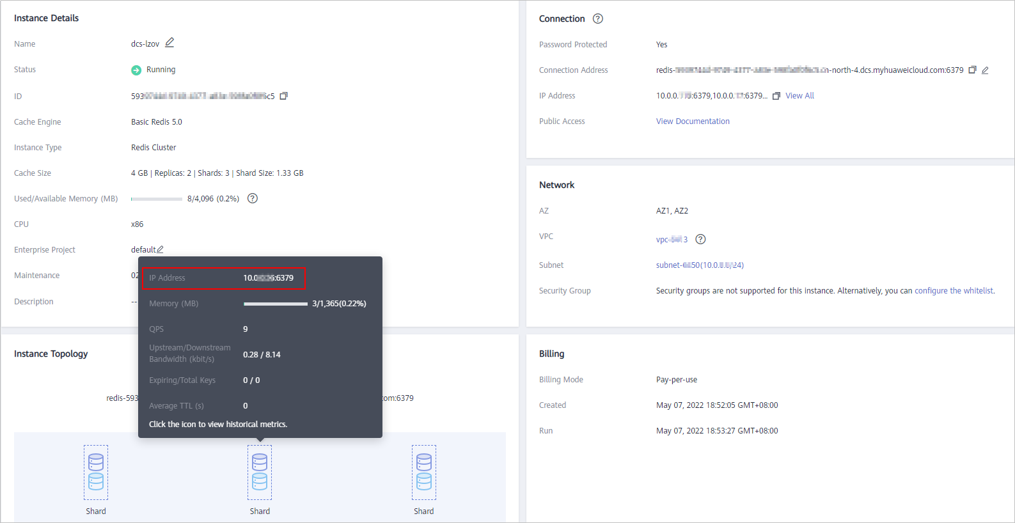Select the Expiring/Total Keys value 0 / 0
This screenshot has height=523, width=1015.
(x=251, y=380)
